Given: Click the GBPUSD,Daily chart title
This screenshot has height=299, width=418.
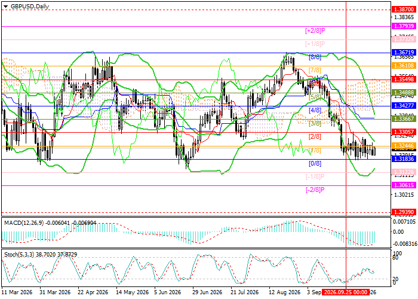Looking at the screenshot, I should 30,7.
